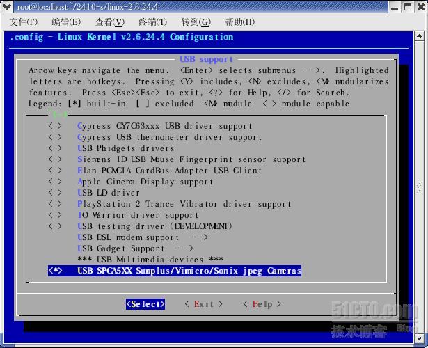
Task: Open the 帮助(H) menu
Action: tap(239, 22)
